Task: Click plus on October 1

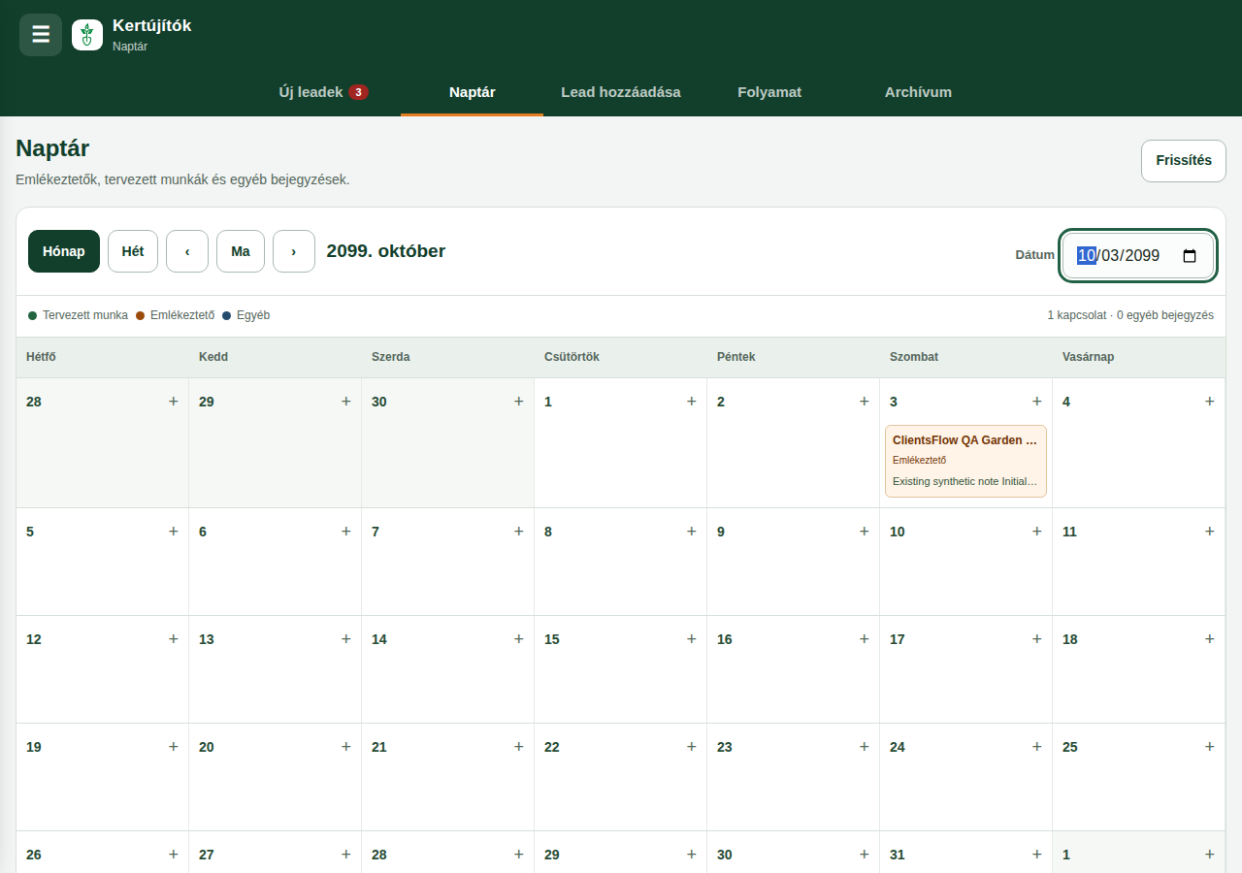Action: pyautogui.click(x=692, y=401)
